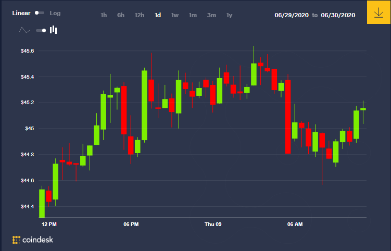Switch to the 1w timeframe

pos(175,15)
